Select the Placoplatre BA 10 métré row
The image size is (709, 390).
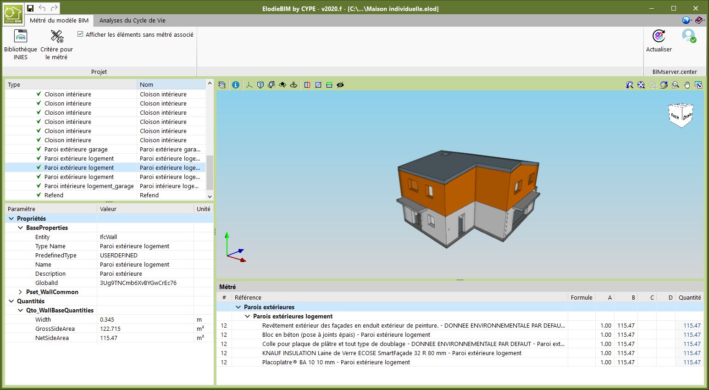tap(460, 362)
